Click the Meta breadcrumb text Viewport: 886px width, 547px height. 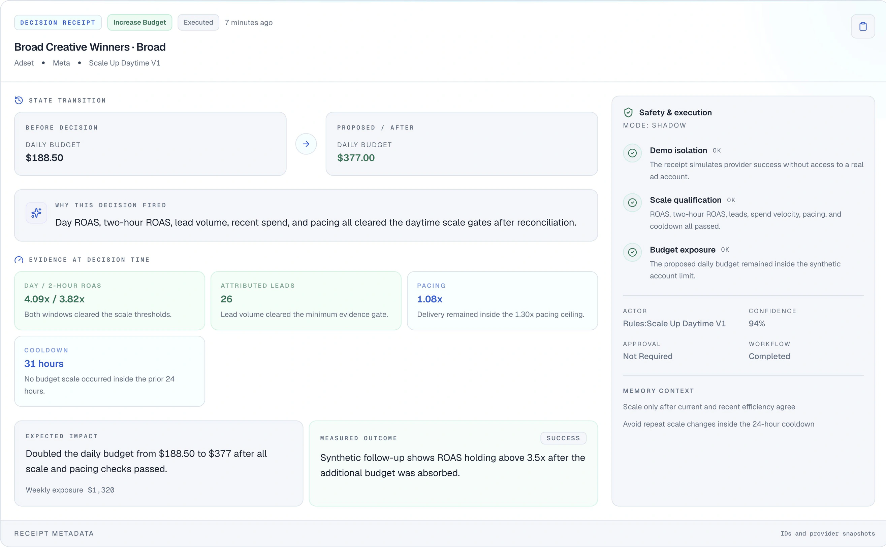pyautogui.click(x=61, y=63)
